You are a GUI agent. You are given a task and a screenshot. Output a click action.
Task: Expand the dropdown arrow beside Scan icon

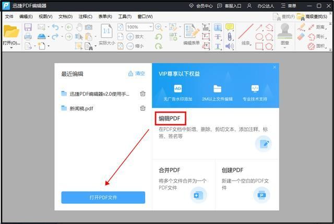pos(49,37)
